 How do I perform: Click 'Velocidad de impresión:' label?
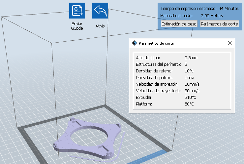(157, 84)
